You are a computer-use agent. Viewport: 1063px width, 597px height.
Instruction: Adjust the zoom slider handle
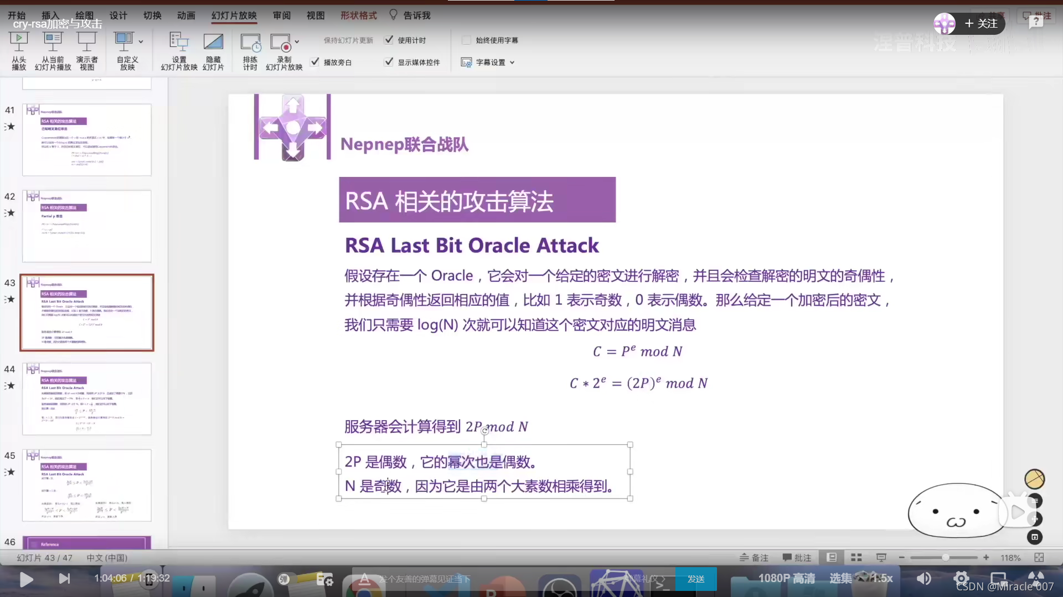[946, 558]
